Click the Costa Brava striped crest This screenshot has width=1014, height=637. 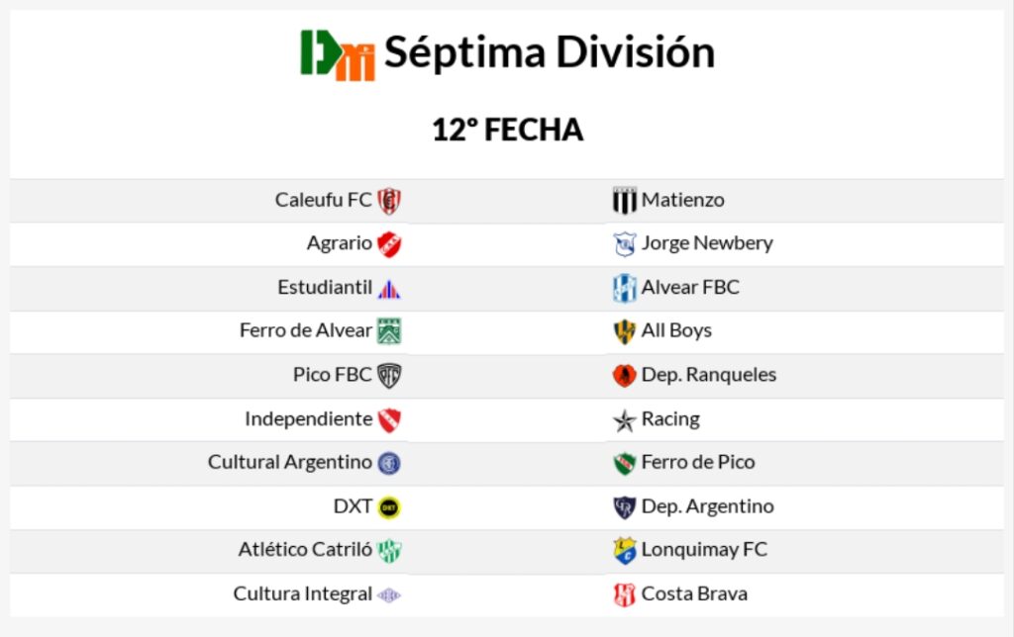[624, 594]
